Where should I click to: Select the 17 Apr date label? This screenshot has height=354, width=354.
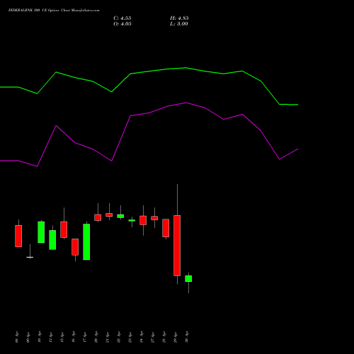click(x=85, y=337)
